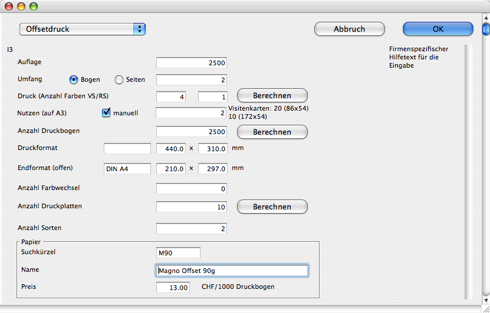Click Berechnen next to Anzahl Druckbogen
This screenshot has height=313, width=490.
coord(272,132)
